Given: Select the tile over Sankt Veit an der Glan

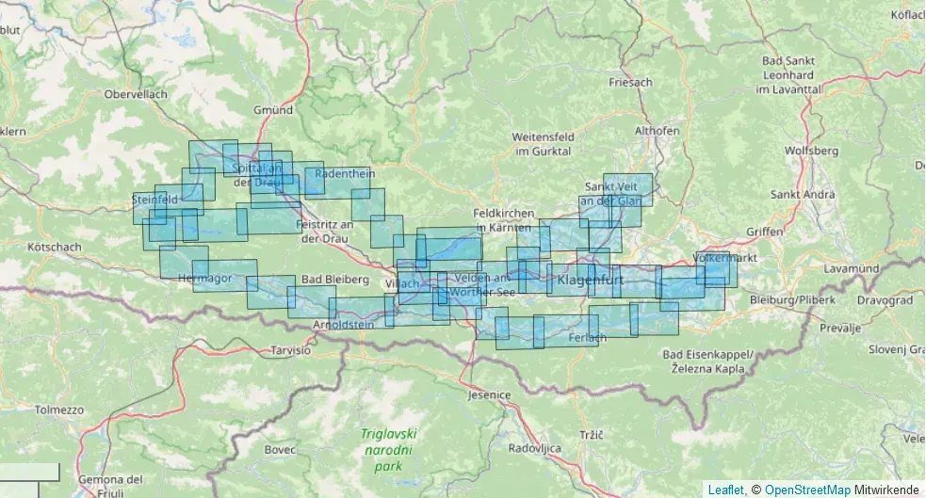Looking at the screenshot, I should click(x=627, y=189).
